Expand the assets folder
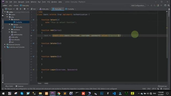The image size is (171, 96). tap(7, 14)
